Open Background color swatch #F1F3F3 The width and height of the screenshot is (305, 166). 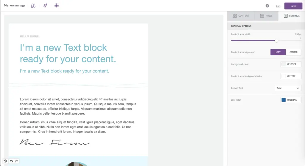click(284, 64)
